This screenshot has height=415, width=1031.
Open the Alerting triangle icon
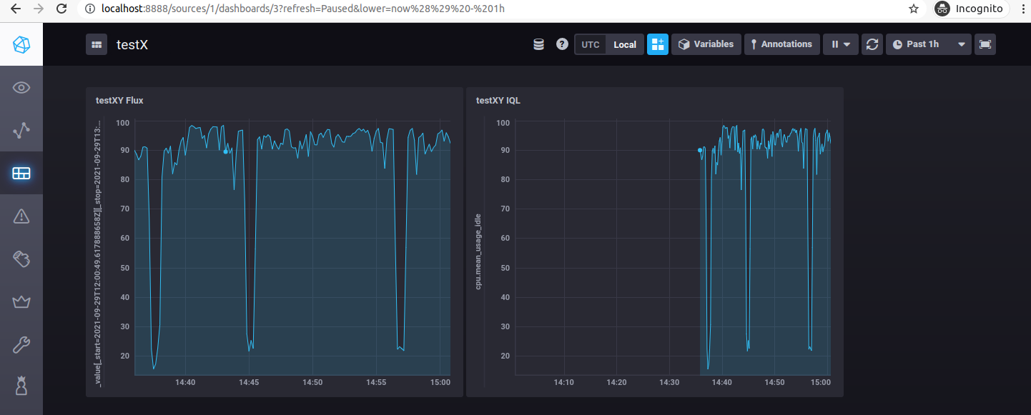click(21, 216)
